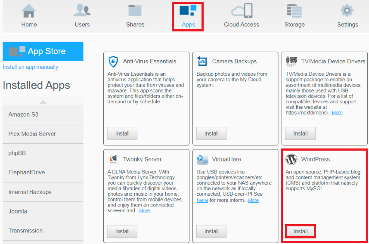Go to the Shares folder icon

(135, 11)
